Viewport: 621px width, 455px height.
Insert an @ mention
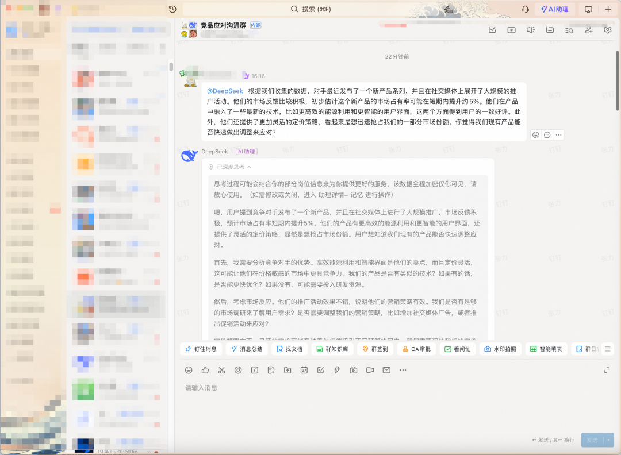[237, 370]
